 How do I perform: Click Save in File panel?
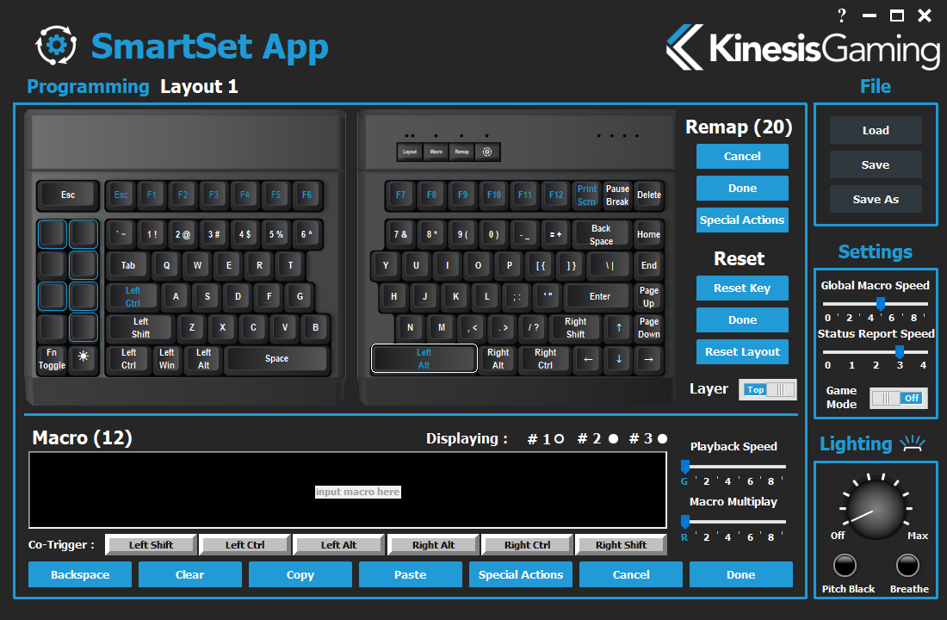click(876, 164)
